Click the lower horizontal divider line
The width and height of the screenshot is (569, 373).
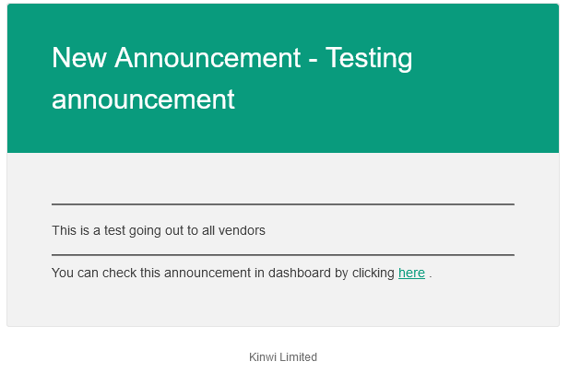[x=282, y=254]
